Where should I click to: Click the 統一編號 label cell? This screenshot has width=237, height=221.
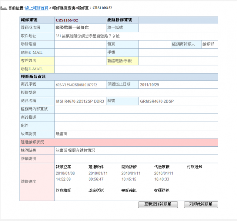pyautogui.click(x=122, y=28)
